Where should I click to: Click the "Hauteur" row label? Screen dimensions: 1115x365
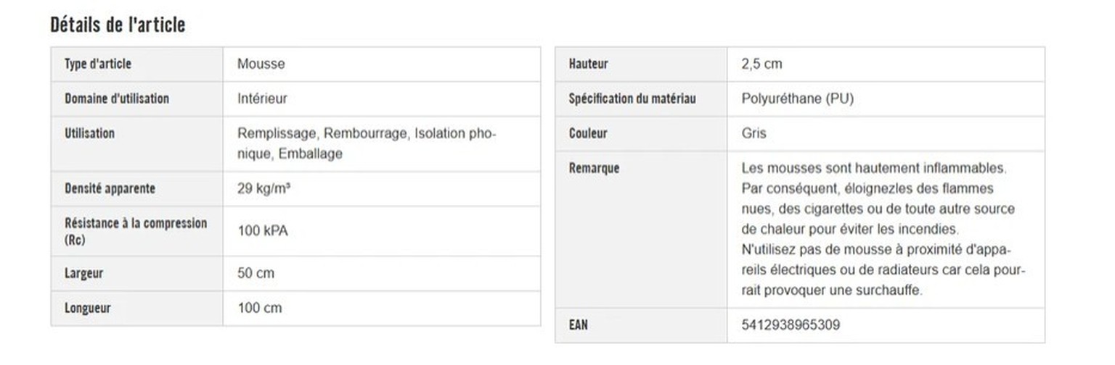point(589,64)
